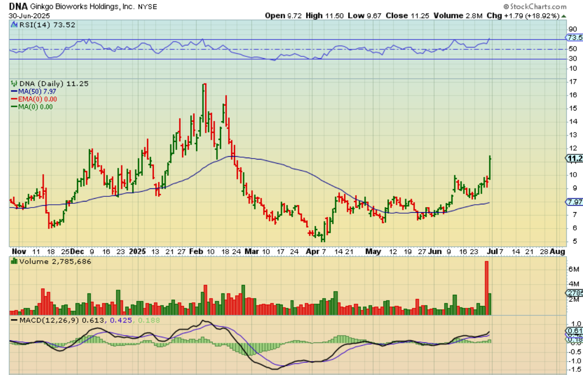
Task: Select the Low 9.67 value
Action: coord(365,16)
